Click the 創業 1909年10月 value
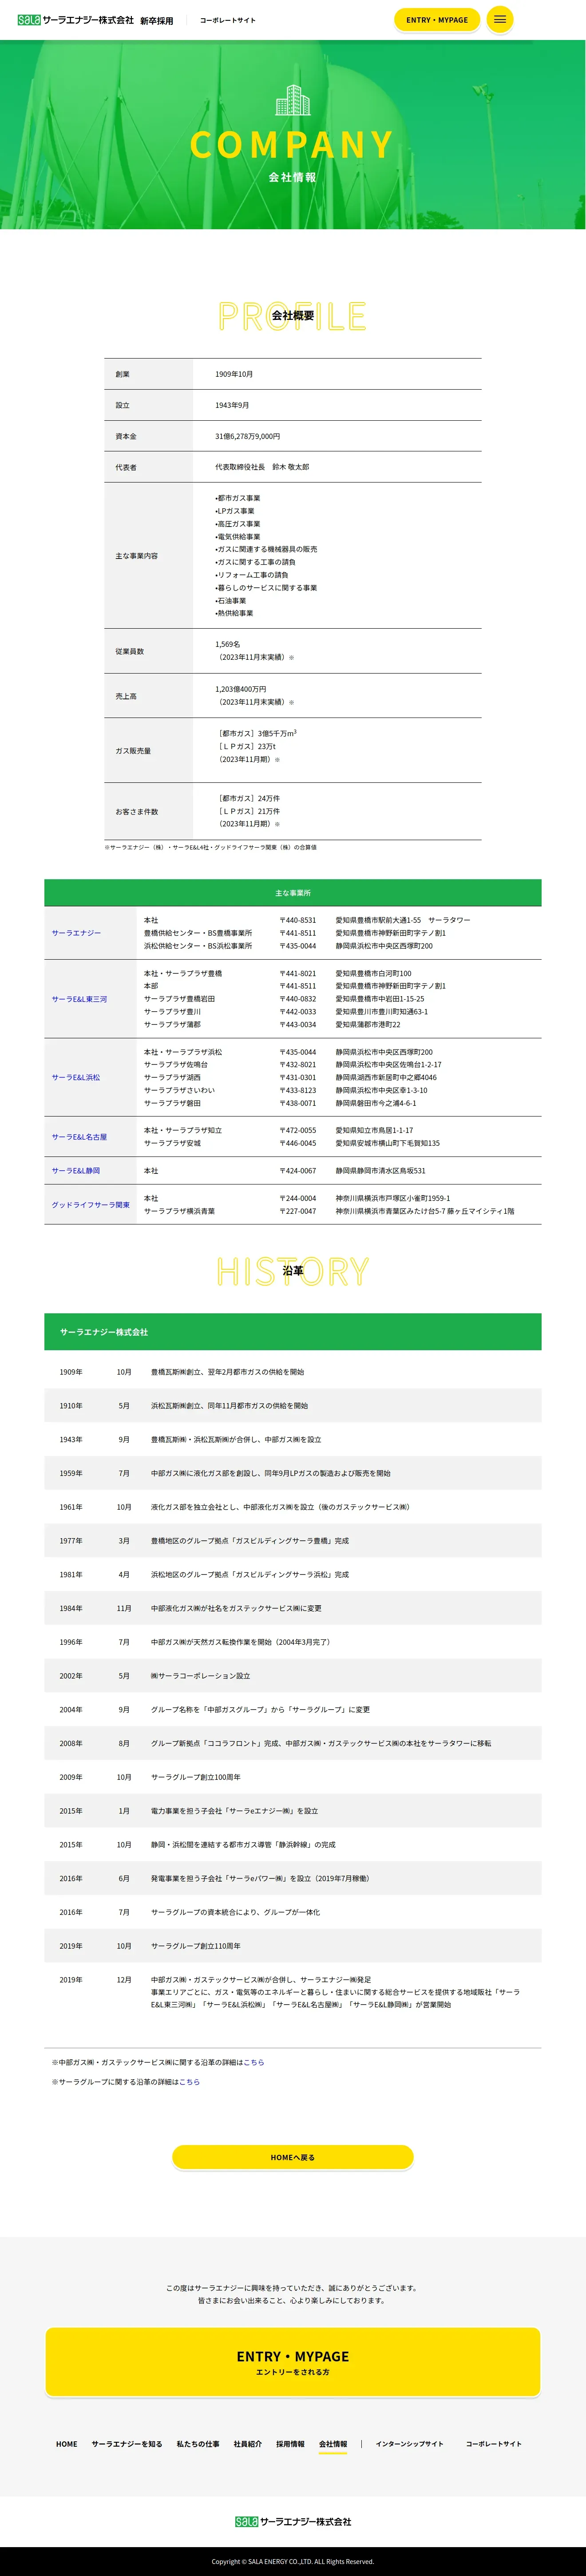This screenshot has width=586, height=2576. tap(234, 374)
